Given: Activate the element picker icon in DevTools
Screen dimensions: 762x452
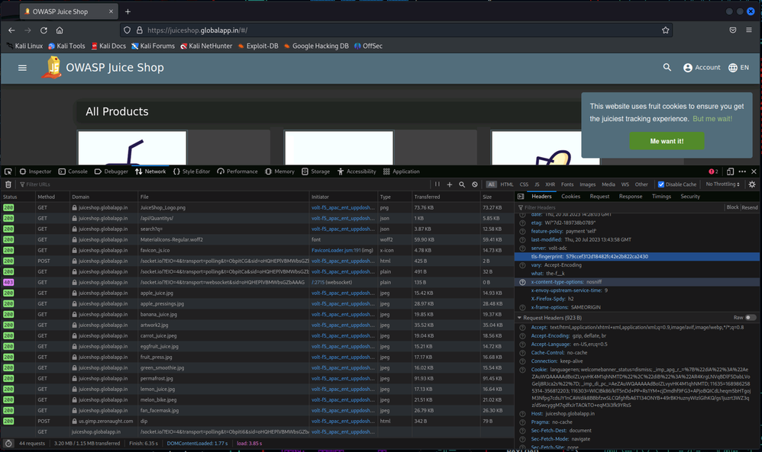Looking at the screenshot, I should pyautogui.click(x=8, y=172).
